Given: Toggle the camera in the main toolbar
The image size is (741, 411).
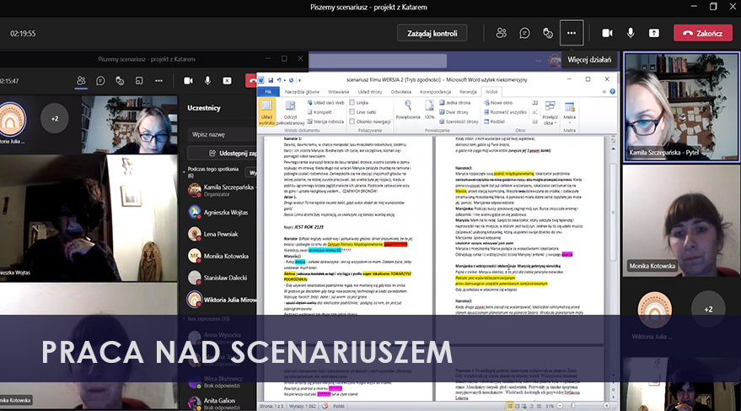Looking at the screenshot, I should coord(607,33).
